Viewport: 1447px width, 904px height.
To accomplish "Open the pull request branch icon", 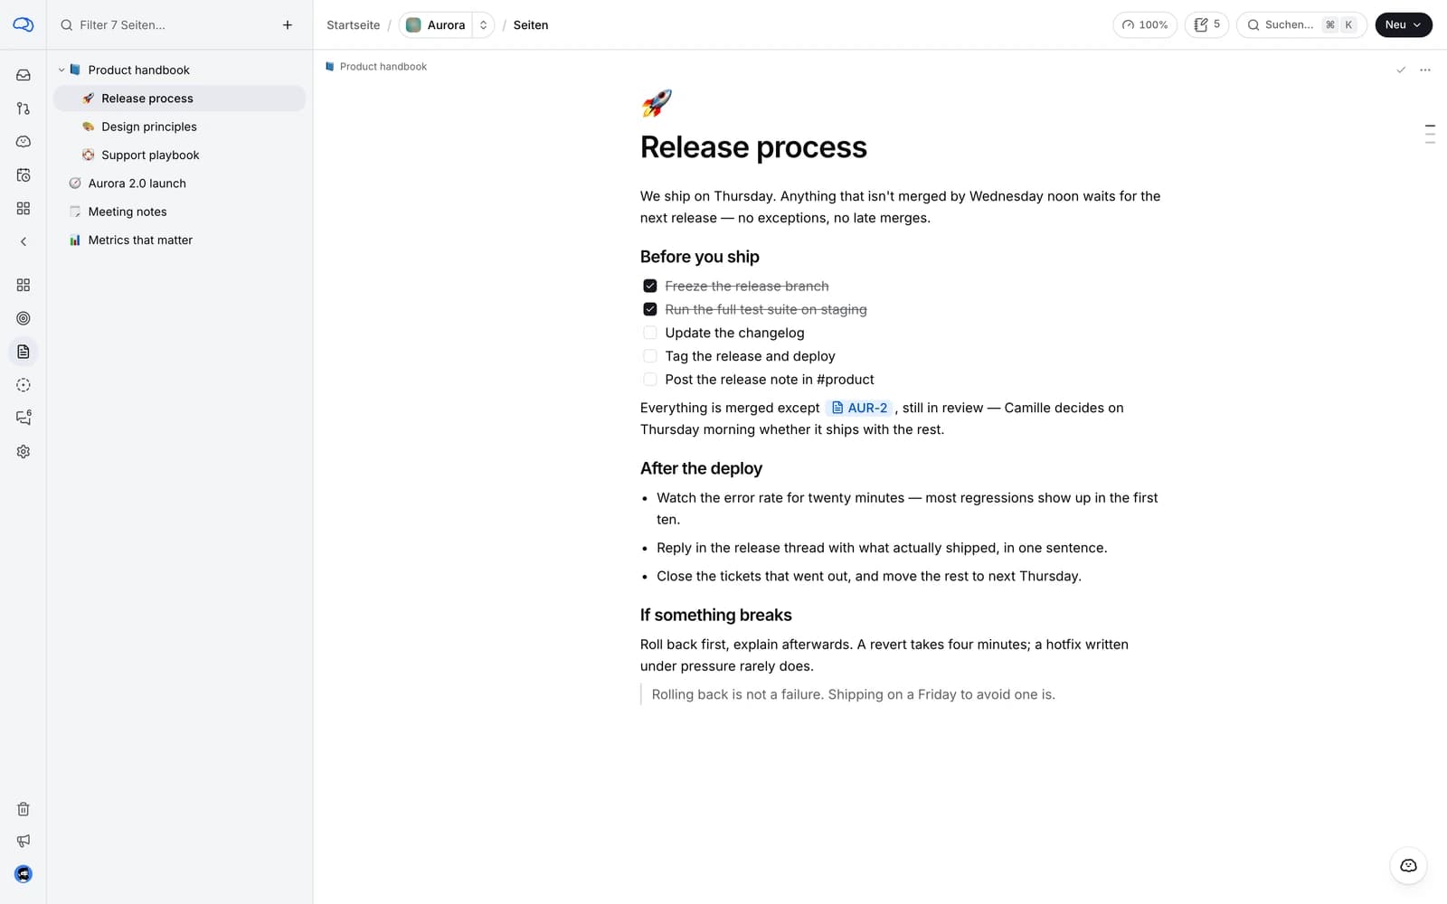I will (x=24, y=108).
